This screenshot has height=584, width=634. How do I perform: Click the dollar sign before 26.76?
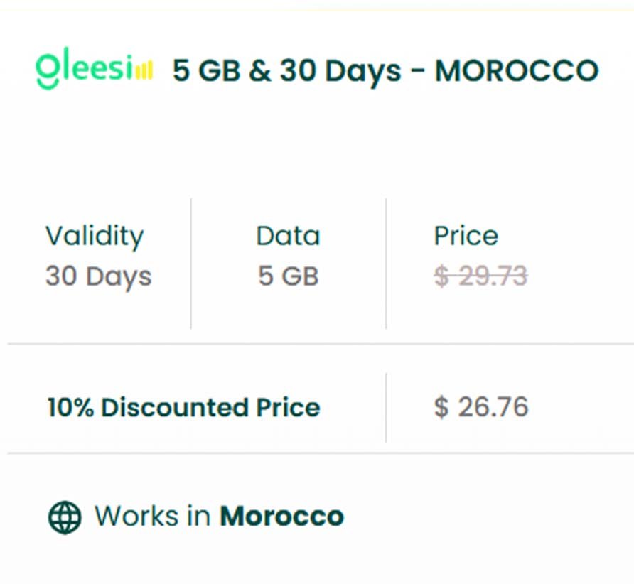point(441,407)
